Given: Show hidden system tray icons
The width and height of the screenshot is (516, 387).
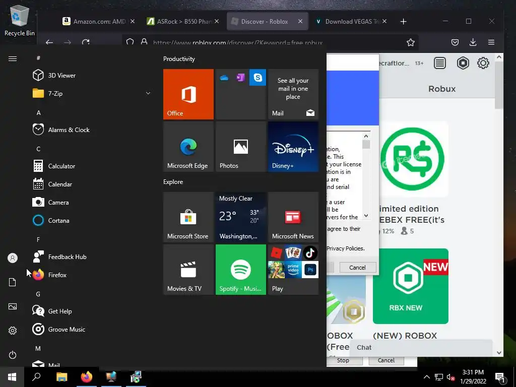Looking at the screenshot, I should 426,377.
